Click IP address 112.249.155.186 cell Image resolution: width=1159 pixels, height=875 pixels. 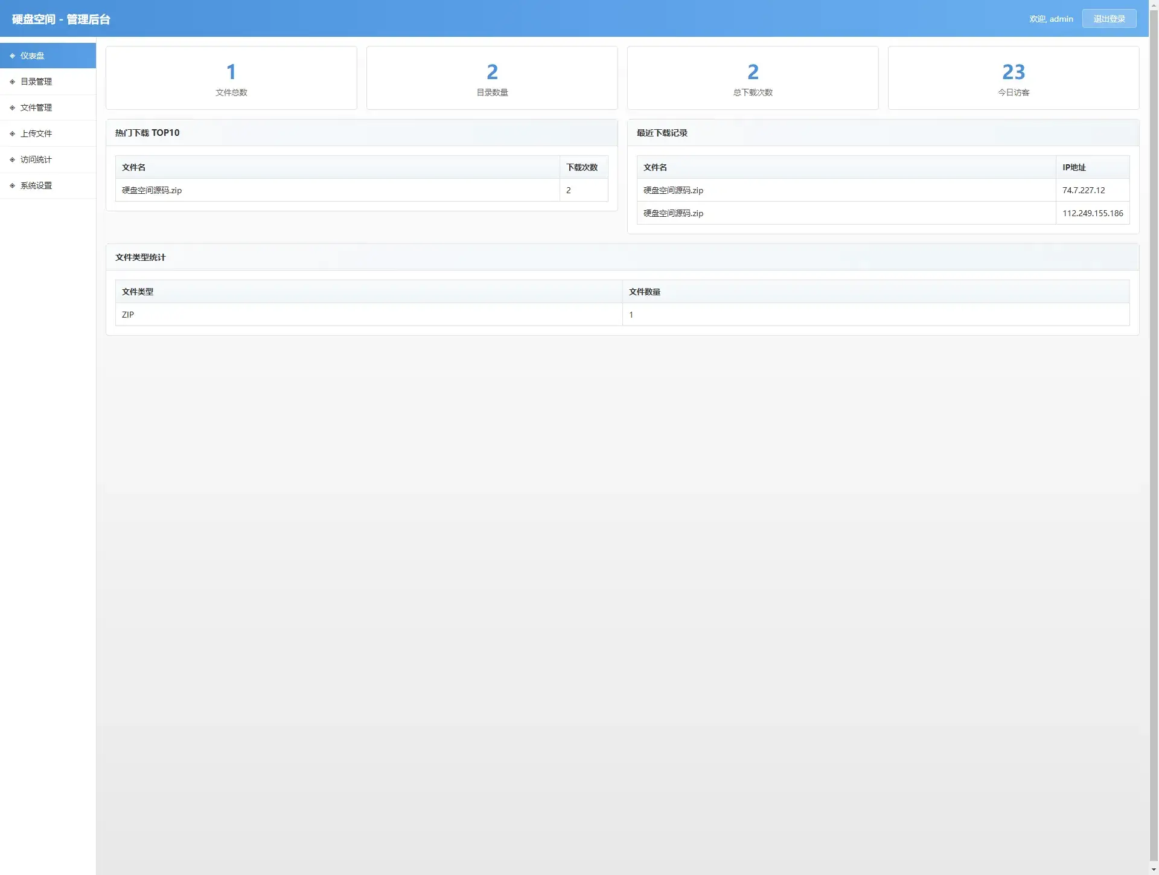tap(1092, 213)
